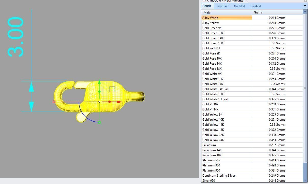
Task: Open the Finished tab
Action: point(255,6)
